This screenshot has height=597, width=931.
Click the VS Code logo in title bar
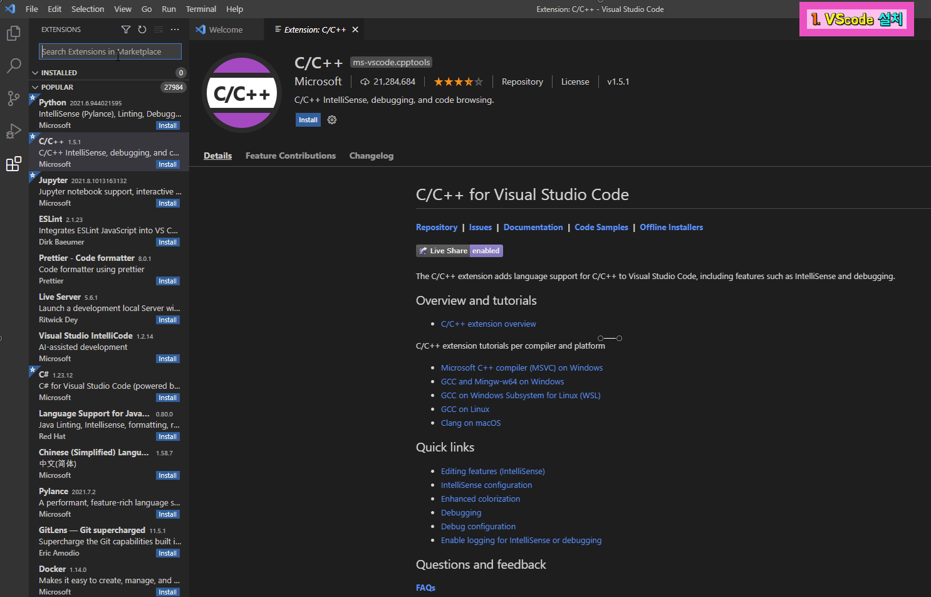point(10,9)
